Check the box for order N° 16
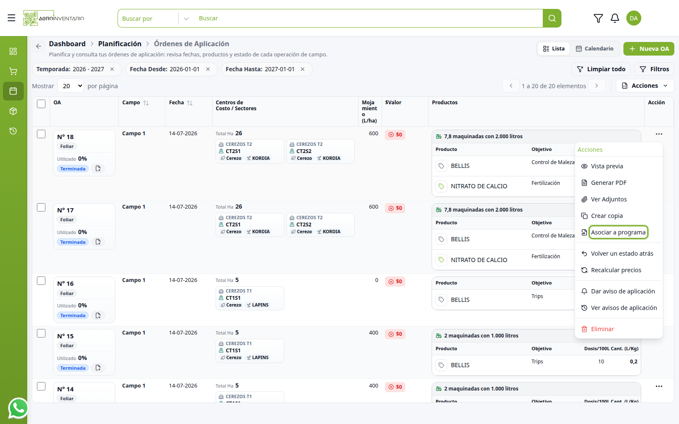Screen dimensions: 679x424 pyautogui.click(x=41, y=281)
